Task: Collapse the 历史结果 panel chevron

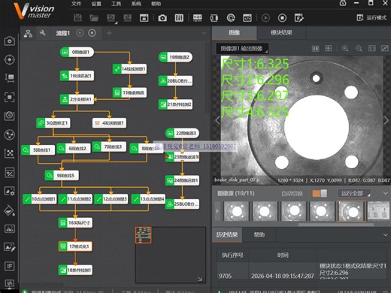Action: (385, 235)
